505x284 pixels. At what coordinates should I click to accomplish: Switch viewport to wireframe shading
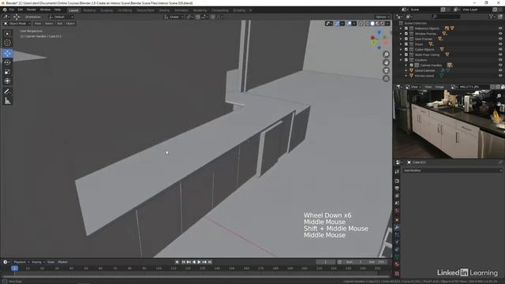[x=367, y=24]
